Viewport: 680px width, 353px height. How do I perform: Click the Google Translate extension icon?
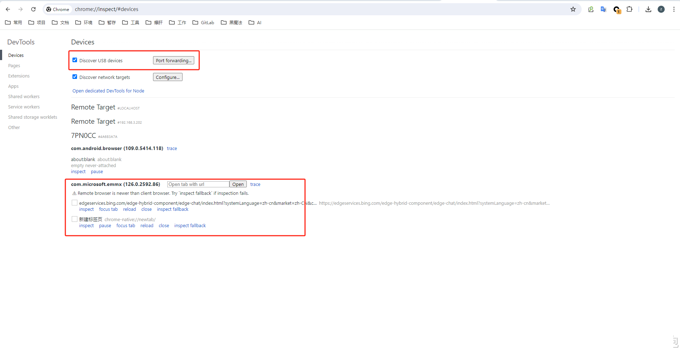click(x=603, y=9)
